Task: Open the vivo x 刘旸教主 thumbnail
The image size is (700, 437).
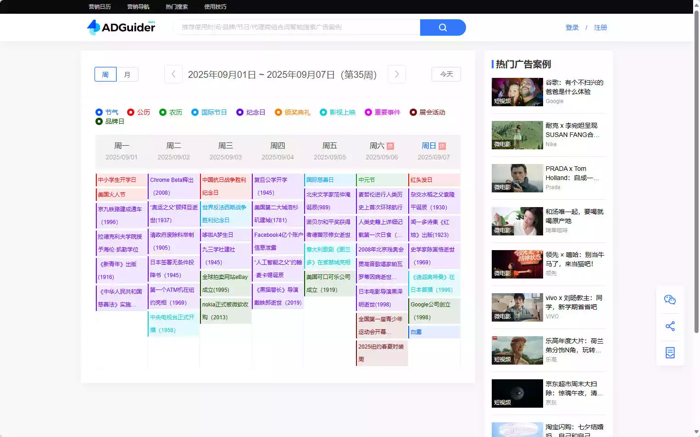Action: (517, 307)
